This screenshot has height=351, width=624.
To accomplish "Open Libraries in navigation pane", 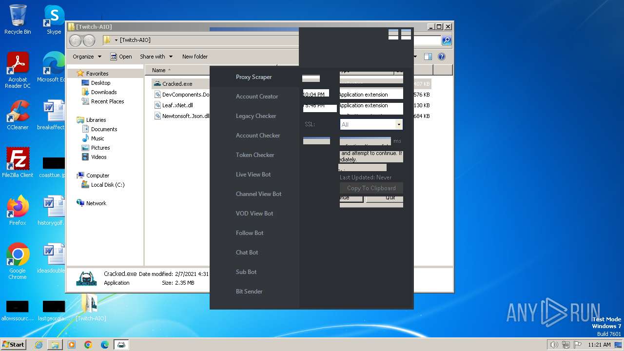I will [x=96, y=120].
